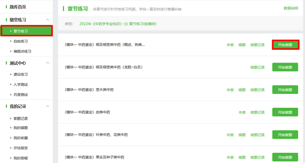Open 我的错题 in the sidebar
This screenshot has height=163, width=305.
(20, 128)
